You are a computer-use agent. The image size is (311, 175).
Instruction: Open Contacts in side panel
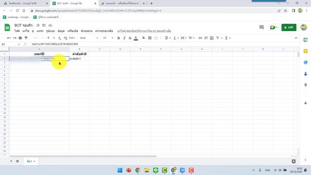coord(306,74)
